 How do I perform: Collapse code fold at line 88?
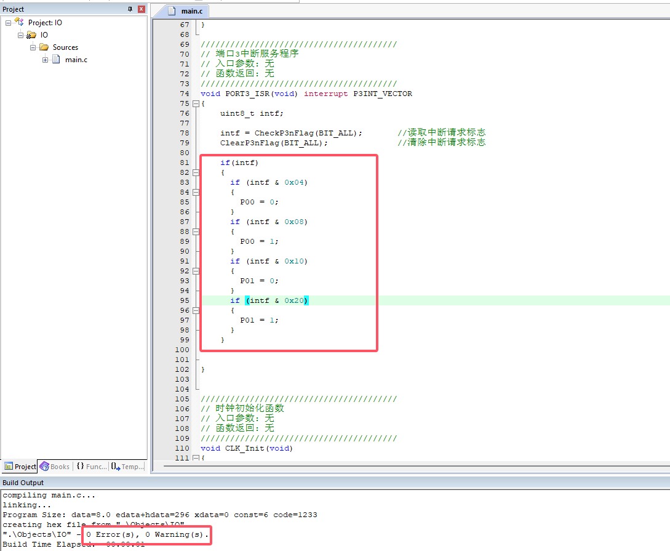tap(196, 231)
